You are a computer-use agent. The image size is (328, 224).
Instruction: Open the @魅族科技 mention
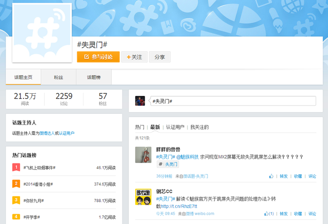click(x=188, y=157)
